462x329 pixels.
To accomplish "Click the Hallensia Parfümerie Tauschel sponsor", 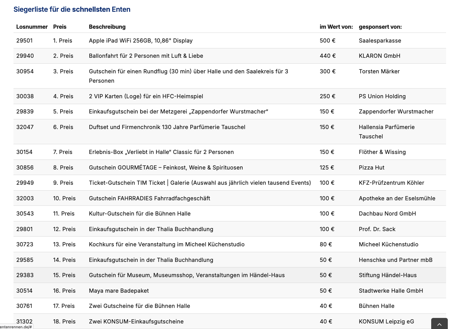I will (386, 131).
